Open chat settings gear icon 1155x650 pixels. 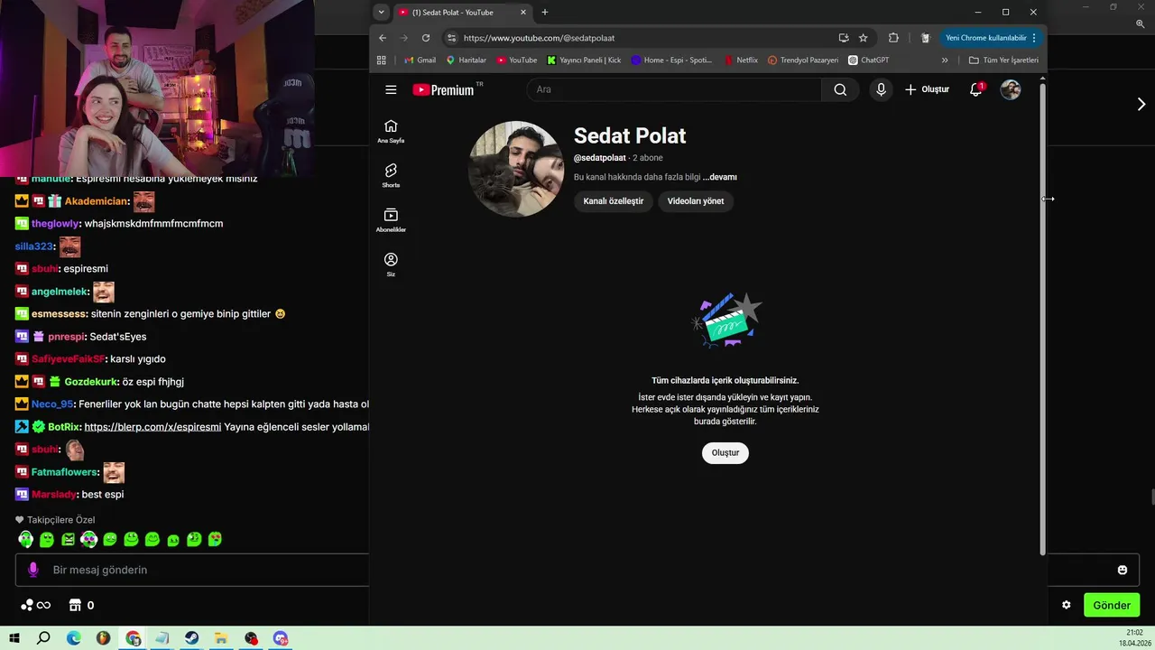point(1066,605)
